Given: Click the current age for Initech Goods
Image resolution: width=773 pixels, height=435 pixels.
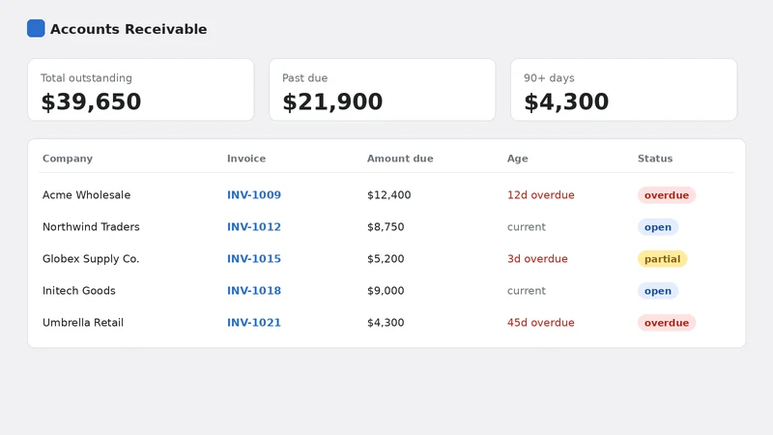Looking at the screenshot, I should coord(527,291).
